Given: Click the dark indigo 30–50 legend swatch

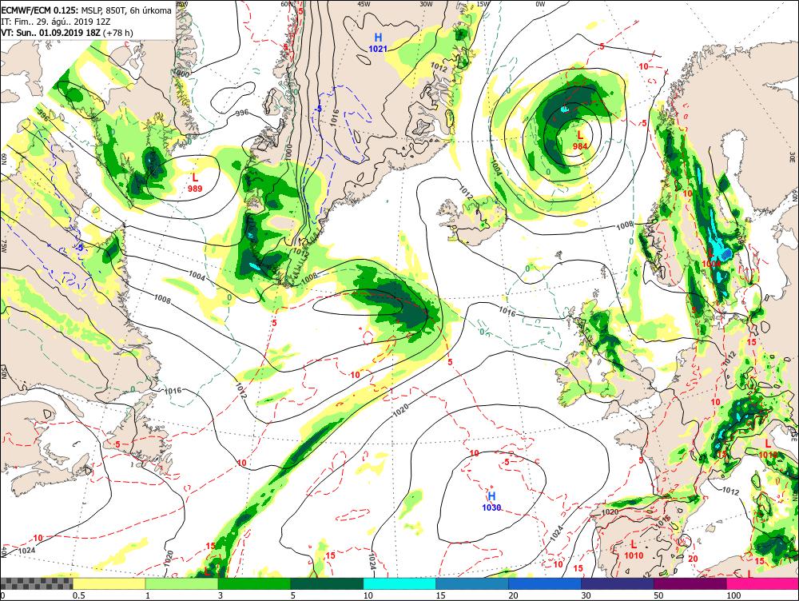Looking at the screenshot, I should coord(617,583).
